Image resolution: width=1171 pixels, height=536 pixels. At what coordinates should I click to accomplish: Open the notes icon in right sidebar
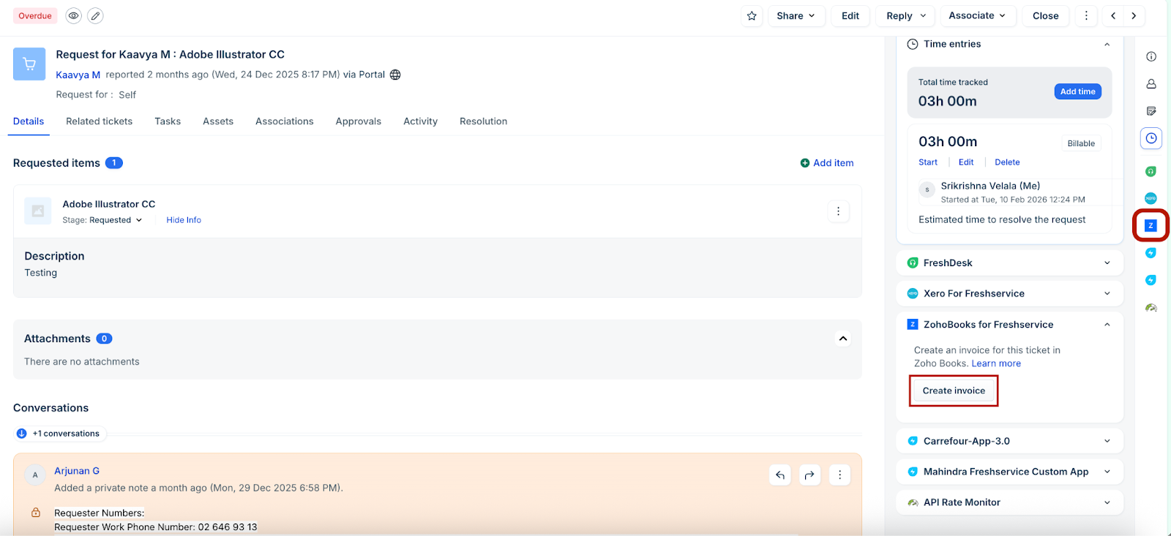click(x=1151, y=111)
